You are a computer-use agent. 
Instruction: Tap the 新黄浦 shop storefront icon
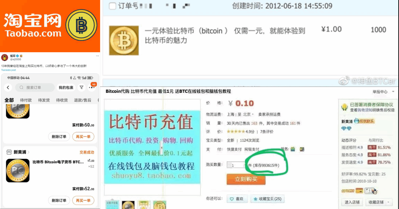[9, 152]
